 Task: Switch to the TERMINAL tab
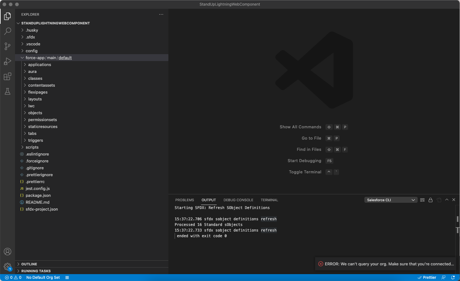coord(269,200)
